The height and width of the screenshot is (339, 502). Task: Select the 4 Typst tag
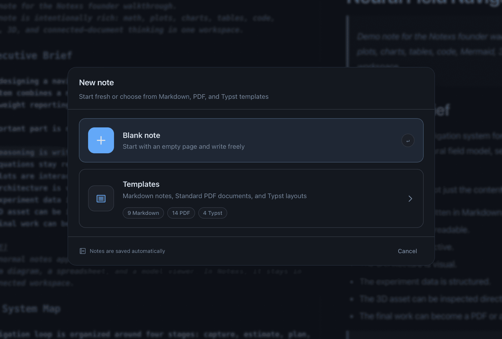pyautogui.click(x=213, y=213)
